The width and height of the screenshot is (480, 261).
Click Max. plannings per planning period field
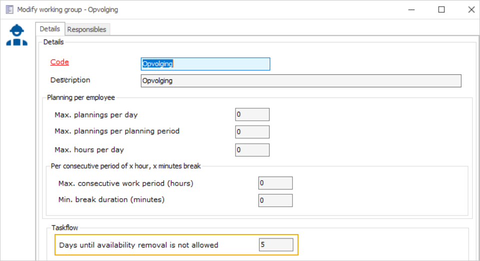(x=252, y=132)
